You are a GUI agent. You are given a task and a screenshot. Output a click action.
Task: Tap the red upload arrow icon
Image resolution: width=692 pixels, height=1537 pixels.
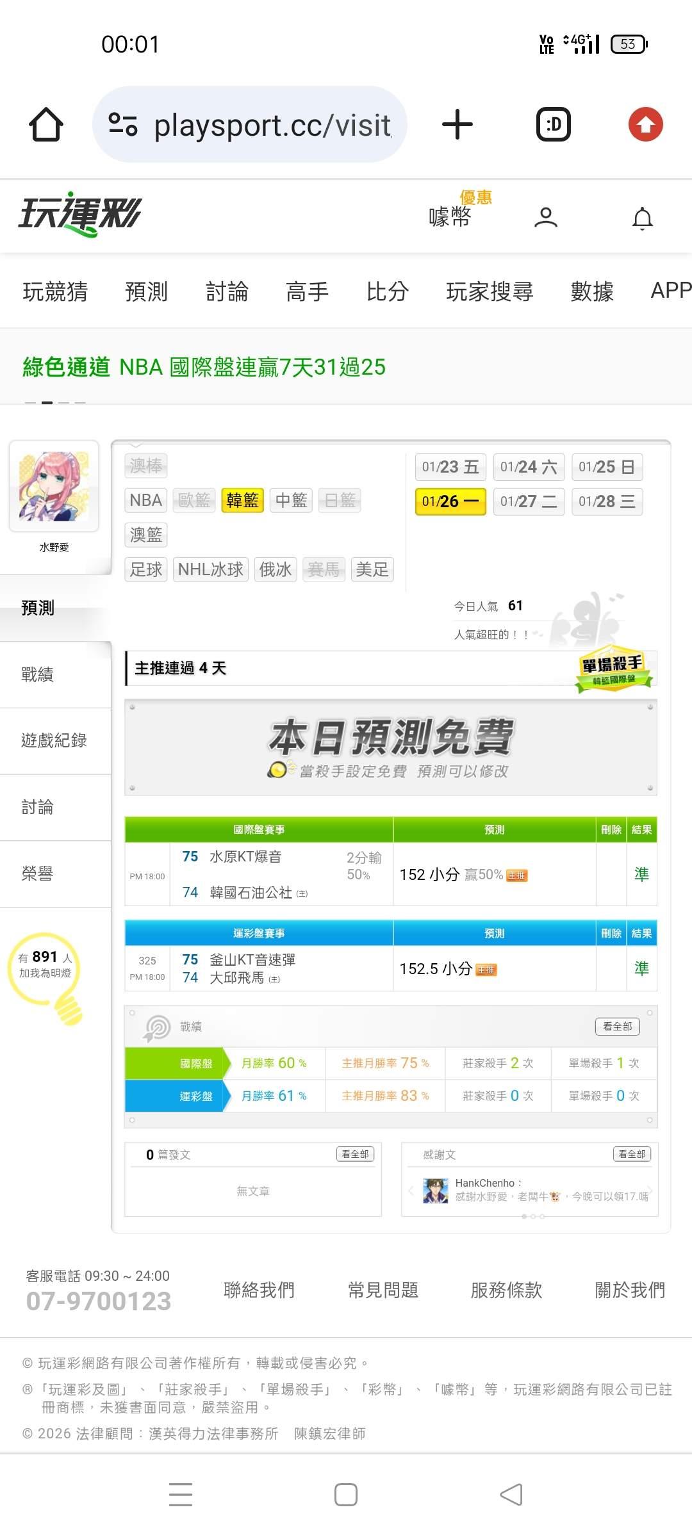[645, 124]
